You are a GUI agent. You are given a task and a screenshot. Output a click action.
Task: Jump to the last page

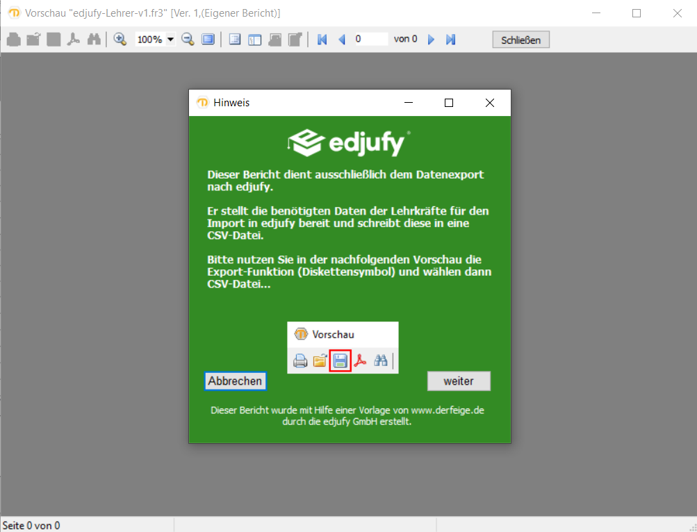[x=450, y=40]
